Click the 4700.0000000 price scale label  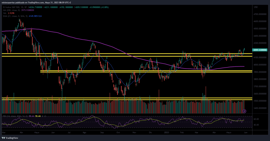click(260, 14)
